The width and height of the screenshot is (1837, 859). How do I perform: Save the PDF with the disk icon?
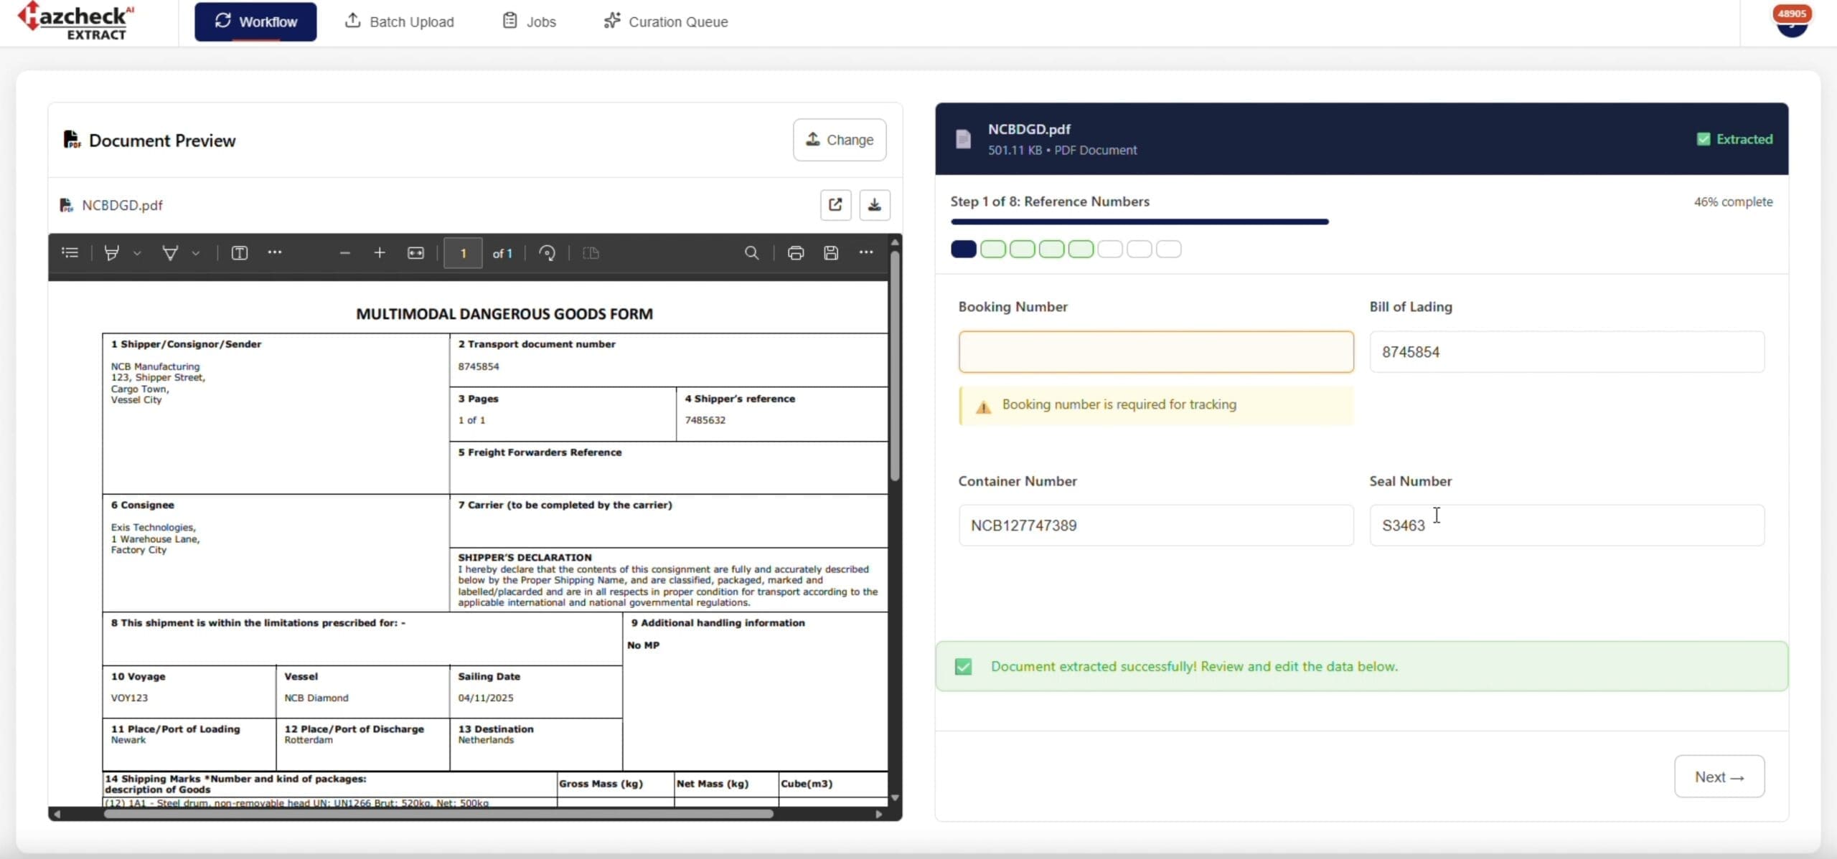point(830,252)
